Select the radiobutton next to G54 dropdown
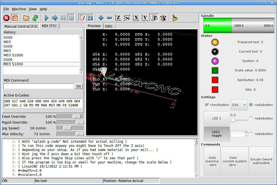277x185 pixels. click(x=251, y=105)
